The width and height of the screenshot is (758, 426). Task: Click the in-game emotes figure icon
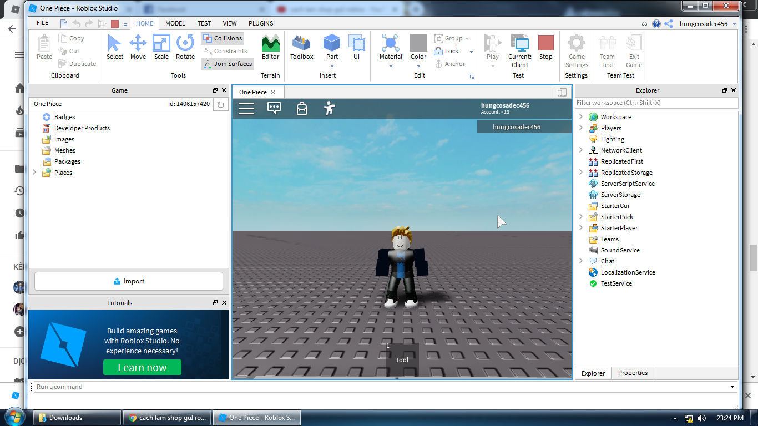[x=330, y=108]
